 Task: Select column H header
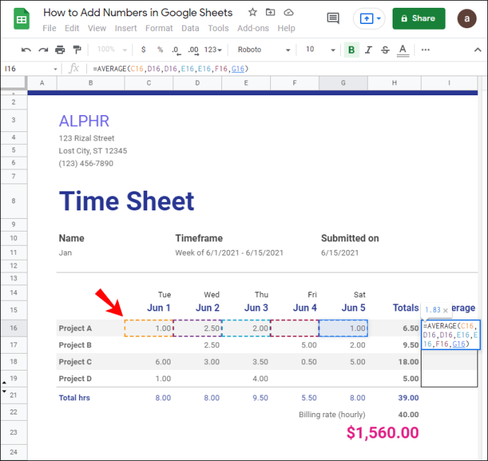coord(394,83)
